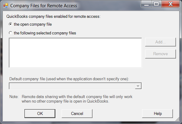Click inside the empty company files list box
The width and height of the screenshot is (182, 124).
click(x=75, y=52)
